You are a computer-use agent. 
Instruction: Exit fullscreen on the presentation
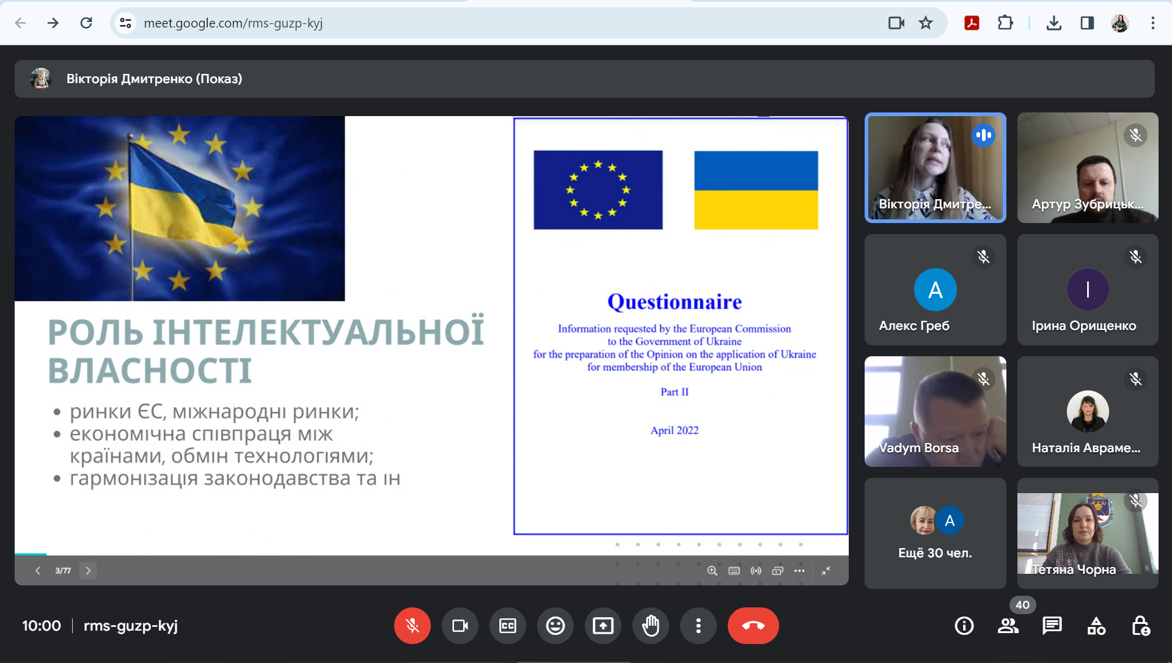click(826, 571)
